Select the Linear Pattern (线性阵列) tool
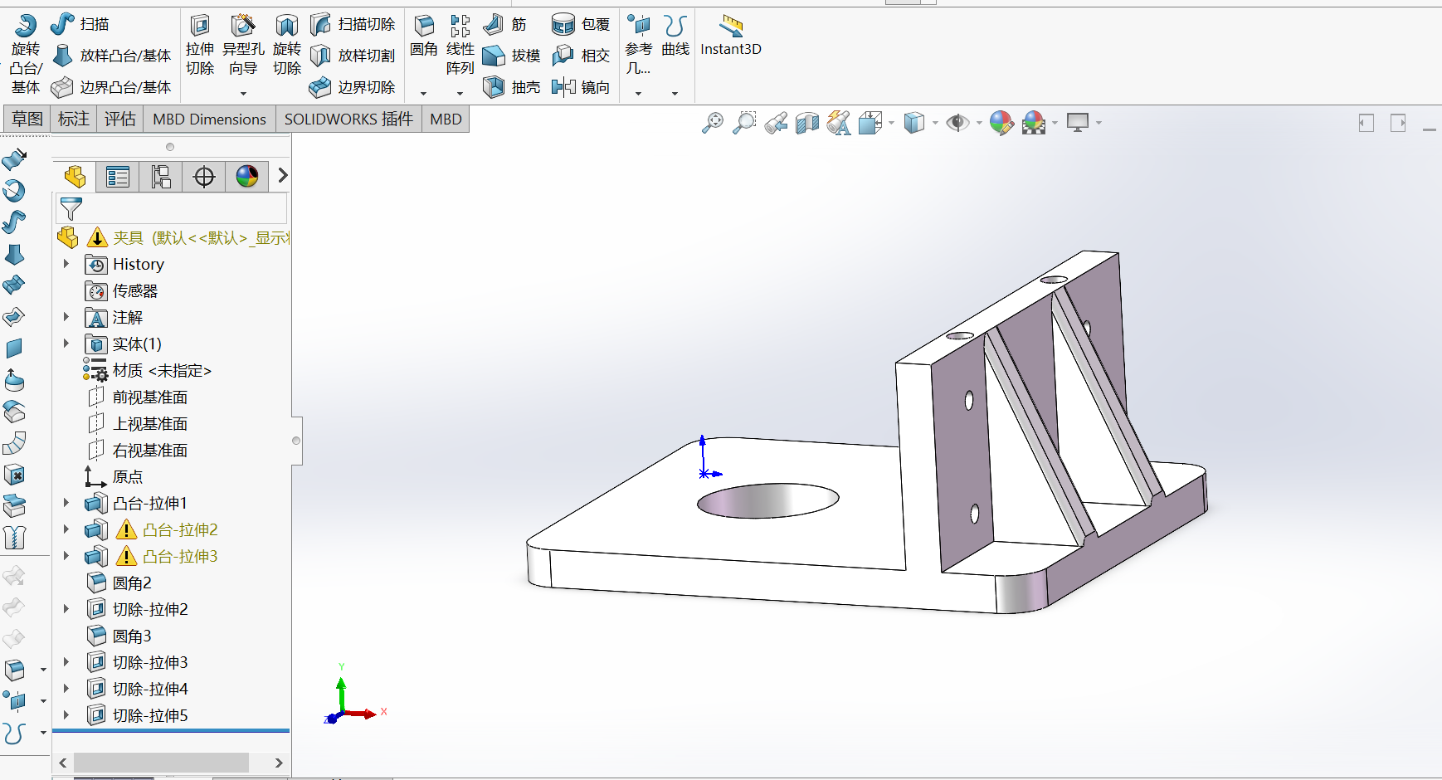Viewport: 1442px width, 780px height. (x=460, y=46)
